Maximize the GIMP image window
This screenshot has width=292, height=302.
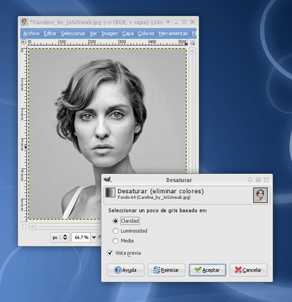[184, 22]
